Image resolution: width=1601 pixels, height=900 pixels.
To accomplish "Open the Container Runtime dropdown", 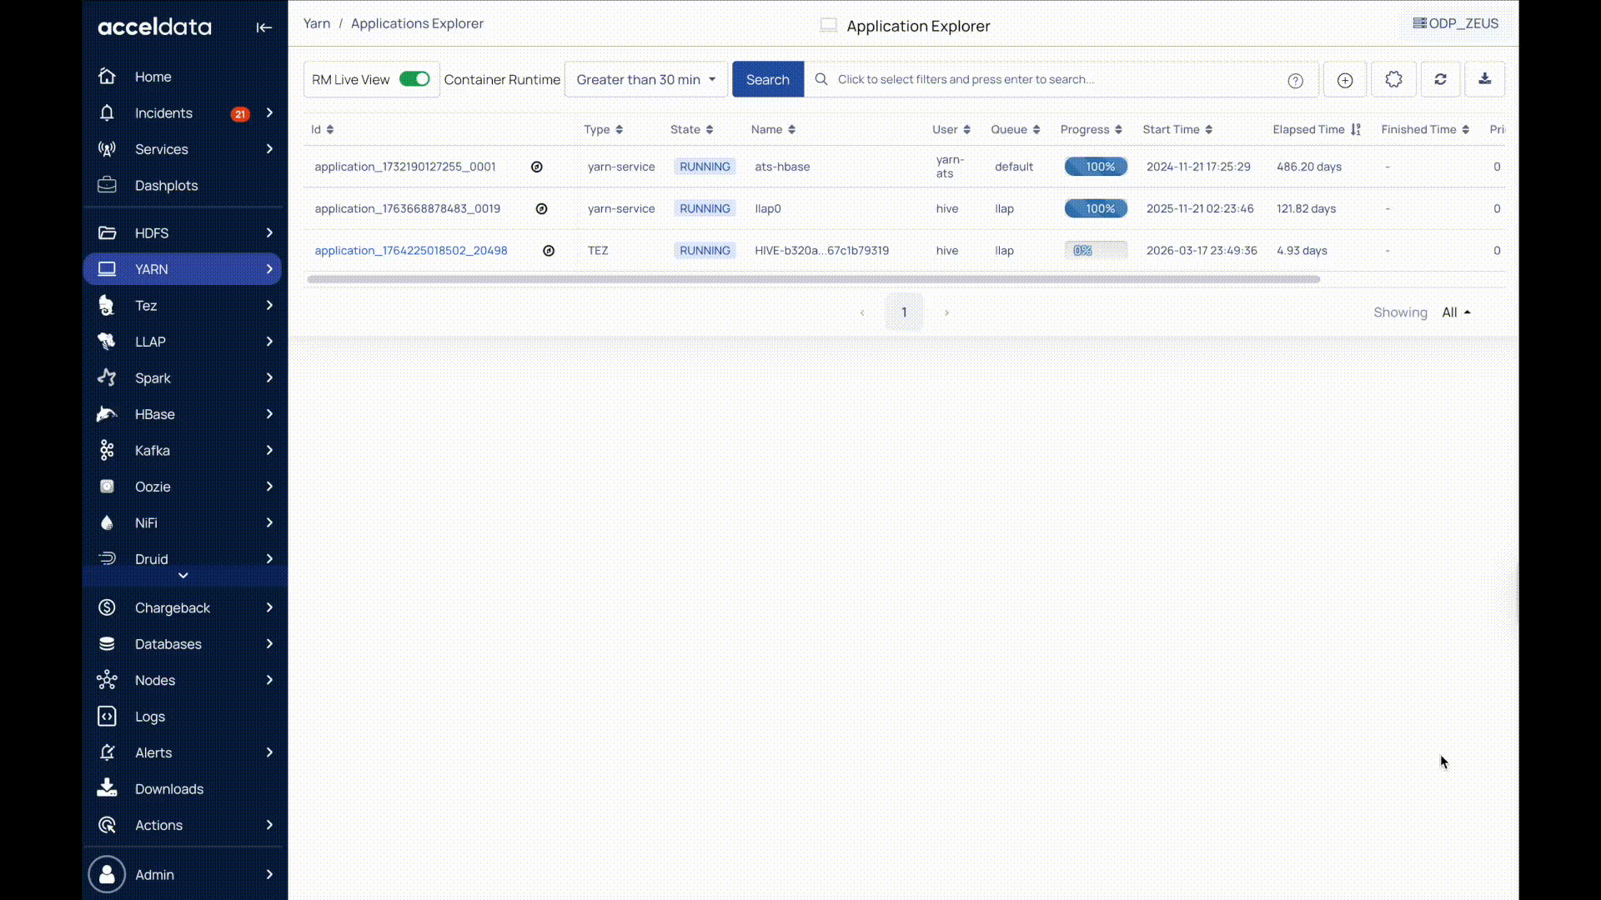I will click(645, 79).
